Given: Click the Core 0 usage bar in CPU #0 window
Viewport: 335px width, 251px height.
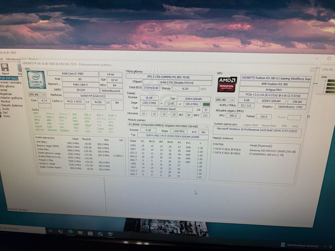Looking at the screenshot, I should pos(331,80).
